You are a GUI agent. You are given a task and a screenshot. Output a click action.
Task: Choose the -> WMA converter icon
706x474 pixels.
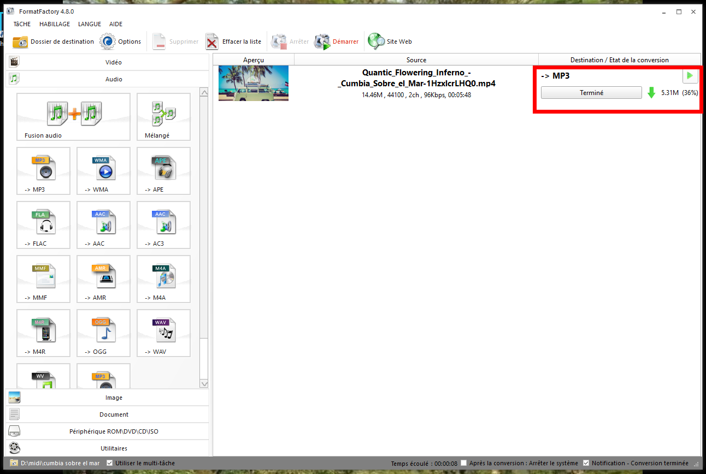click(x=103, y=170)
